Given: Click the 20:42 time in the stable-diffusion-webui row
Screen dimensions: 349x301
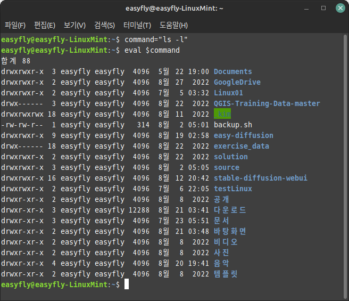Looking at the screenshot, I should pyautogui.click(x=198, y=178).
